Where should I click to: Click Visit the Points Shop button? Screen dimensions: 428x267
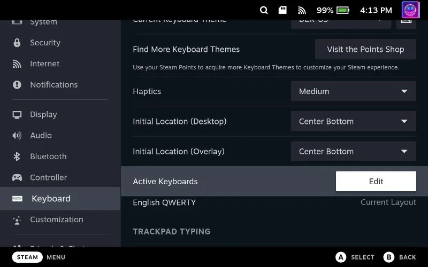365,49
